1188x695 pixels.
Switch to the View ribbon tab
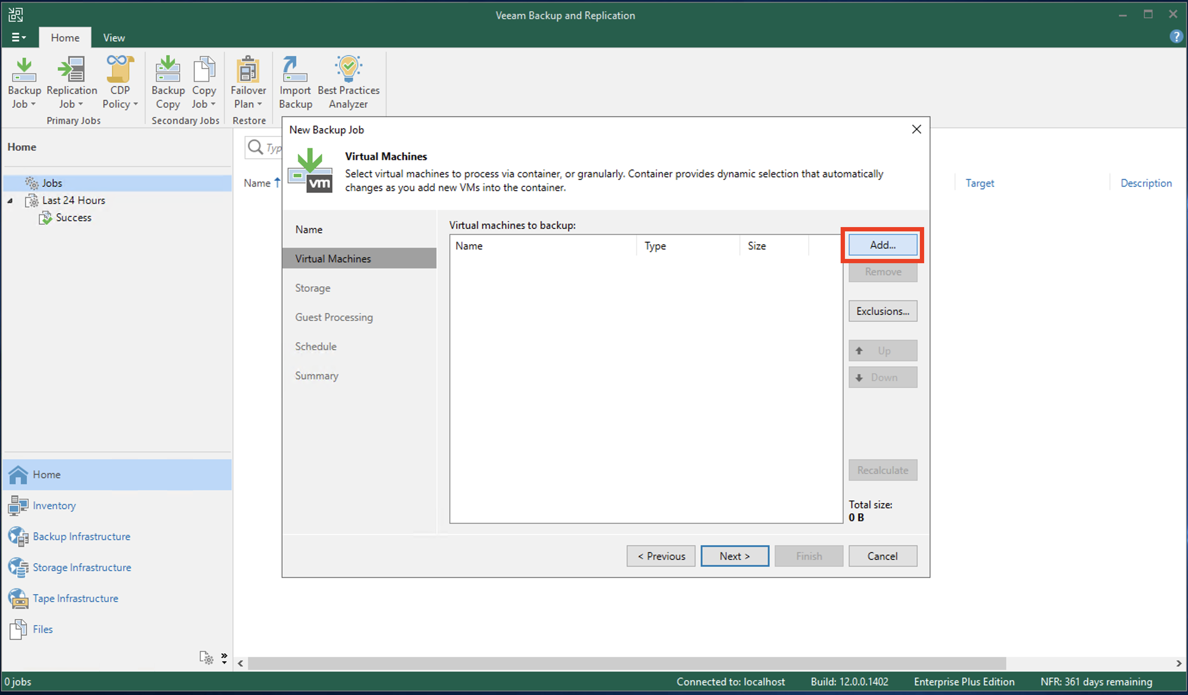point(114,38)
